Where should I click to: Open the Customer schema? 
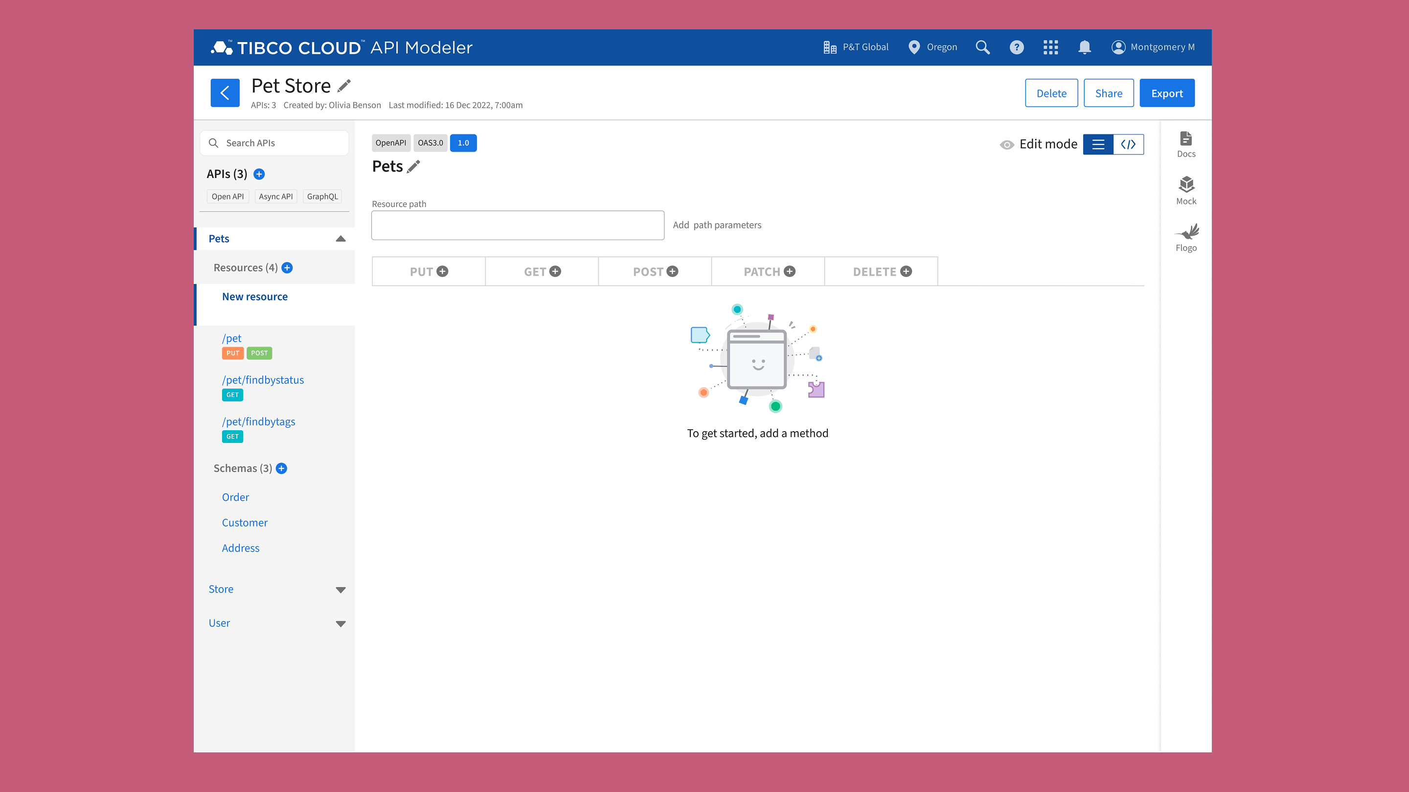(x=245, y=523)
